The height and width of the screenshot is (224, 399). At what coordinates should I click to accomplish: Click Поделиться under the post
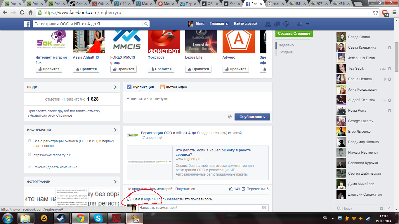coord(185,189)
